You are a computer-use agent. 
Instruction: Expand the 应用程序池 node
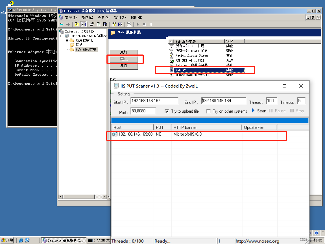pyautogui.click(x=67, y=40)
